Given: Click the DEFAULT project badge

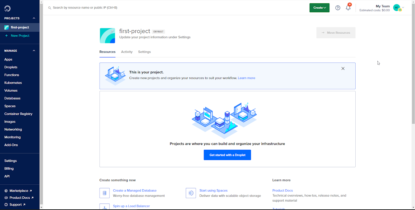Looking at the screenshot, I should (159, 32).
